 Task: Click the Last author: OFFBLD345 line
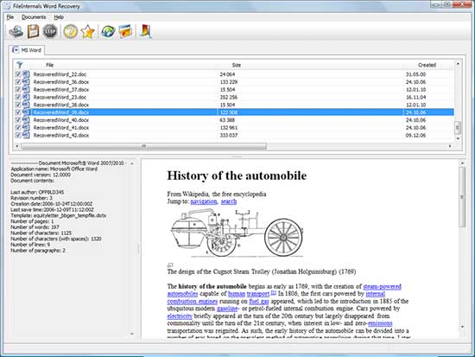(37, 192)
